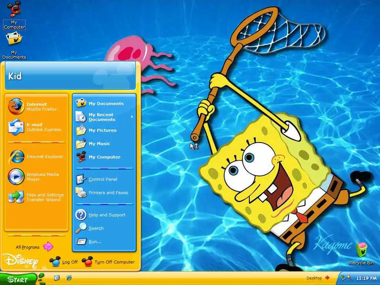Open the My Documents desktop folder icon
This screenshot has width=380, height=285.
click(14, 39)
